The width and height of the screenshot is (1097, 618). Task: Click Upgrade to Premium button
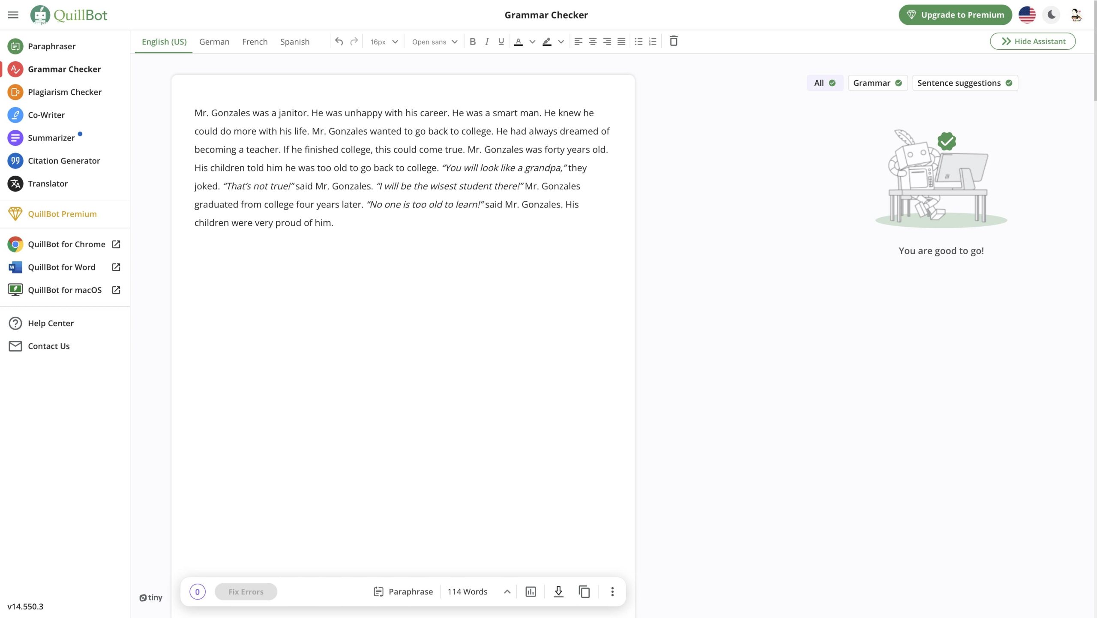pyautogui.click(x=955, y=15)
